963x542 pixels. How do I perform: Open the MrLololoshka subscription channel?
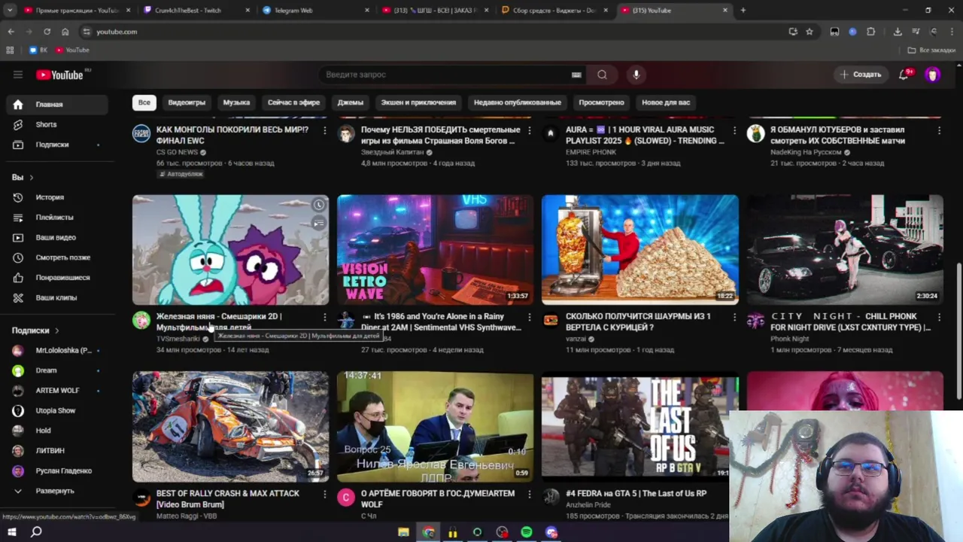(57, 351)
